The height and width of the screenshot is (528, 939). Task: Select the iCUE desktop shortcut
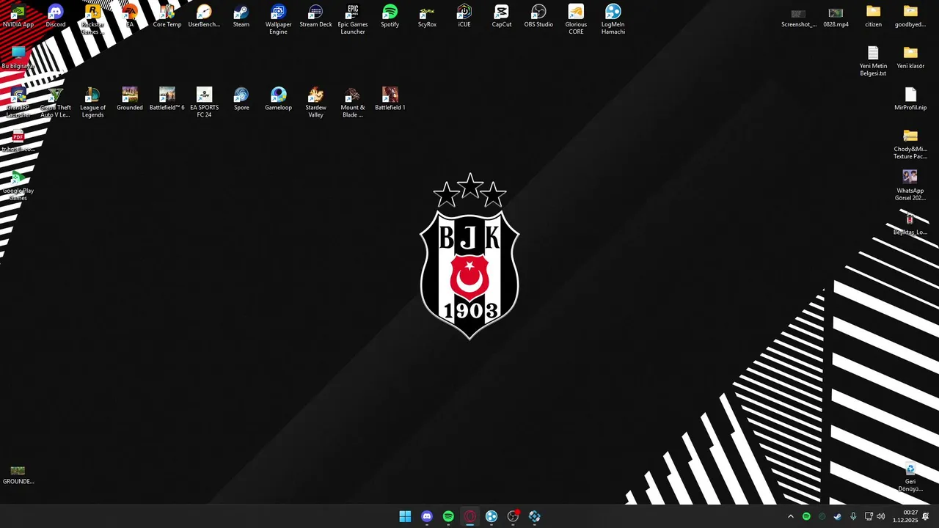coord(464,16)
